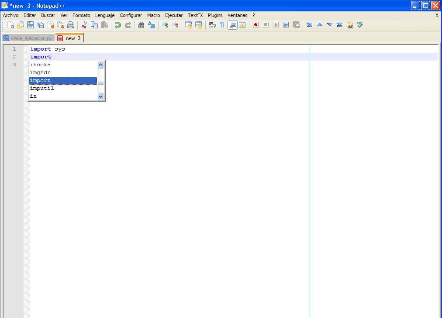Open the Plugins menu

(215, 15)
